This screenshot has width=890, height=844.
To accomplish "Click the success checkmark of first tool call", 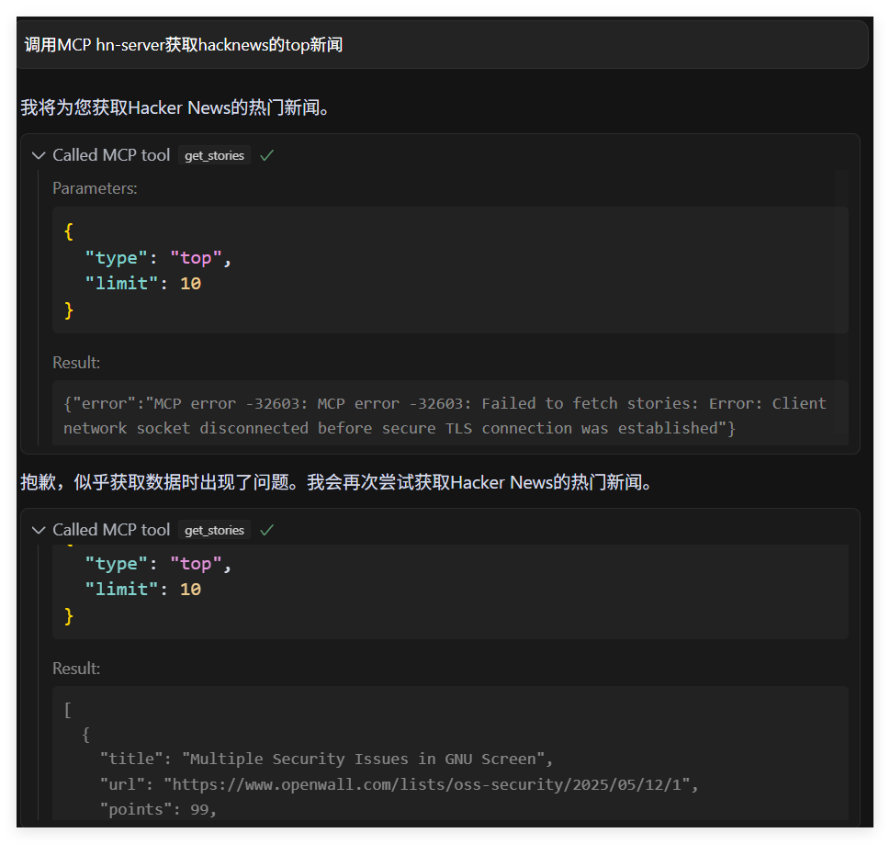I will 266,155.
